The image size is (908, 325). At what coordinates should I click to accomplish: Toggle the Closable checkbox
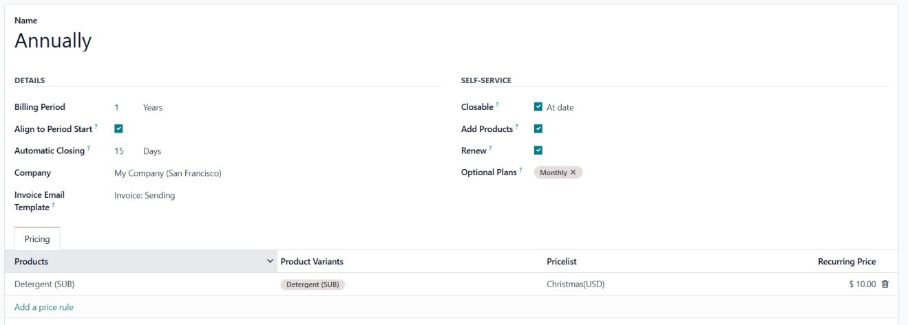pyautogui.click(x=538, y=107)
